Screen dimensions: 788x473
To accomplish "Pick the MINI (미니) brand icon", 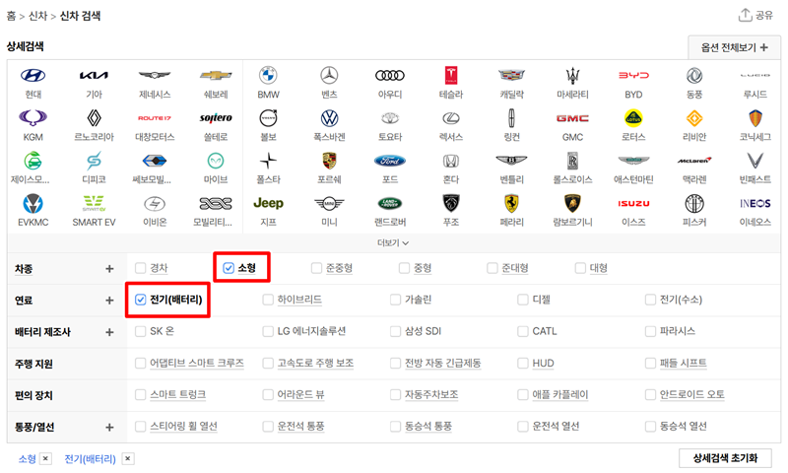I will click(329, 204).
